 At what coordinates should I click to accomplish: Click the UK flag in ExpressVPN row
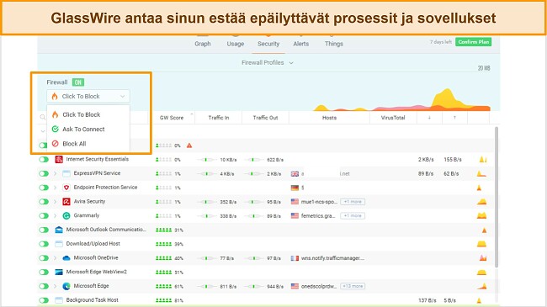pyautogui.click(x=295, y=174)
